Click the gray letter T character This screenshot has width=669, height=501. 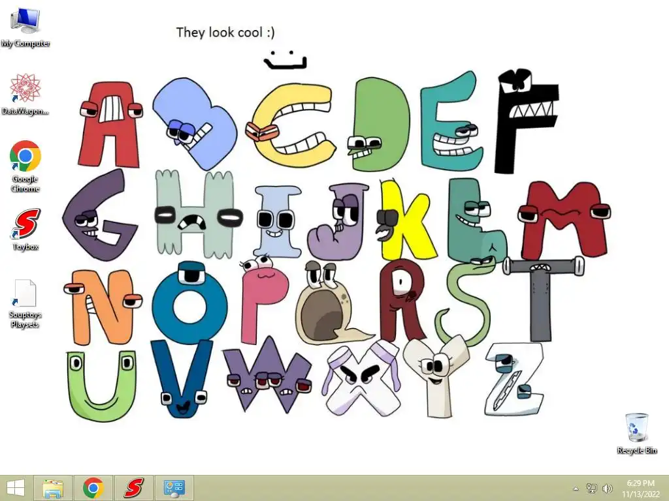point(542,298)
